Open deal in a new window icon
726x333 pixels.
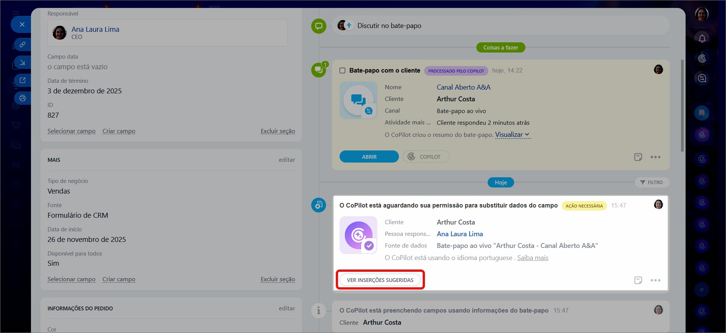click(22, 80)
